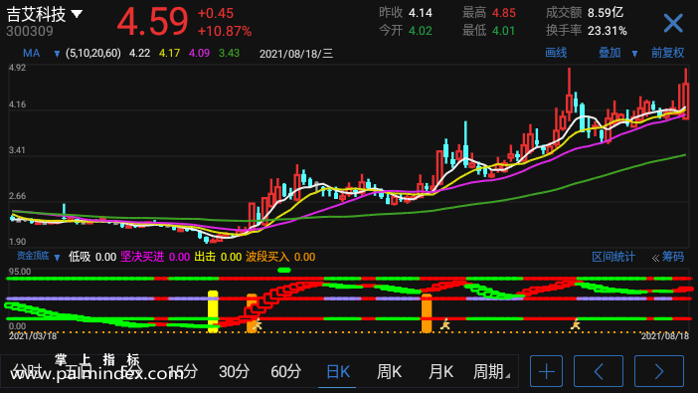
Task: Tap the 叠加 overlay button
Action: [610, 53]
